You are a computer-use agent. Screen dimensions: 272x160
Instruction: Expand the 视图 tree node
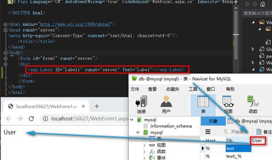point(144,145)
